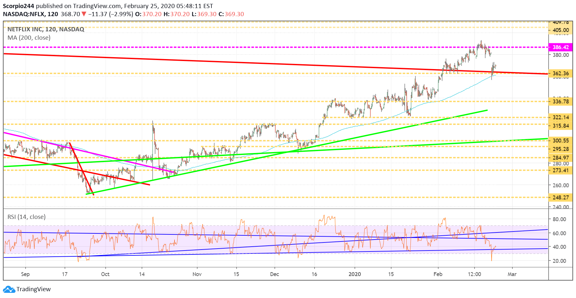Click the 284.97 price level label

click(560, 158)
